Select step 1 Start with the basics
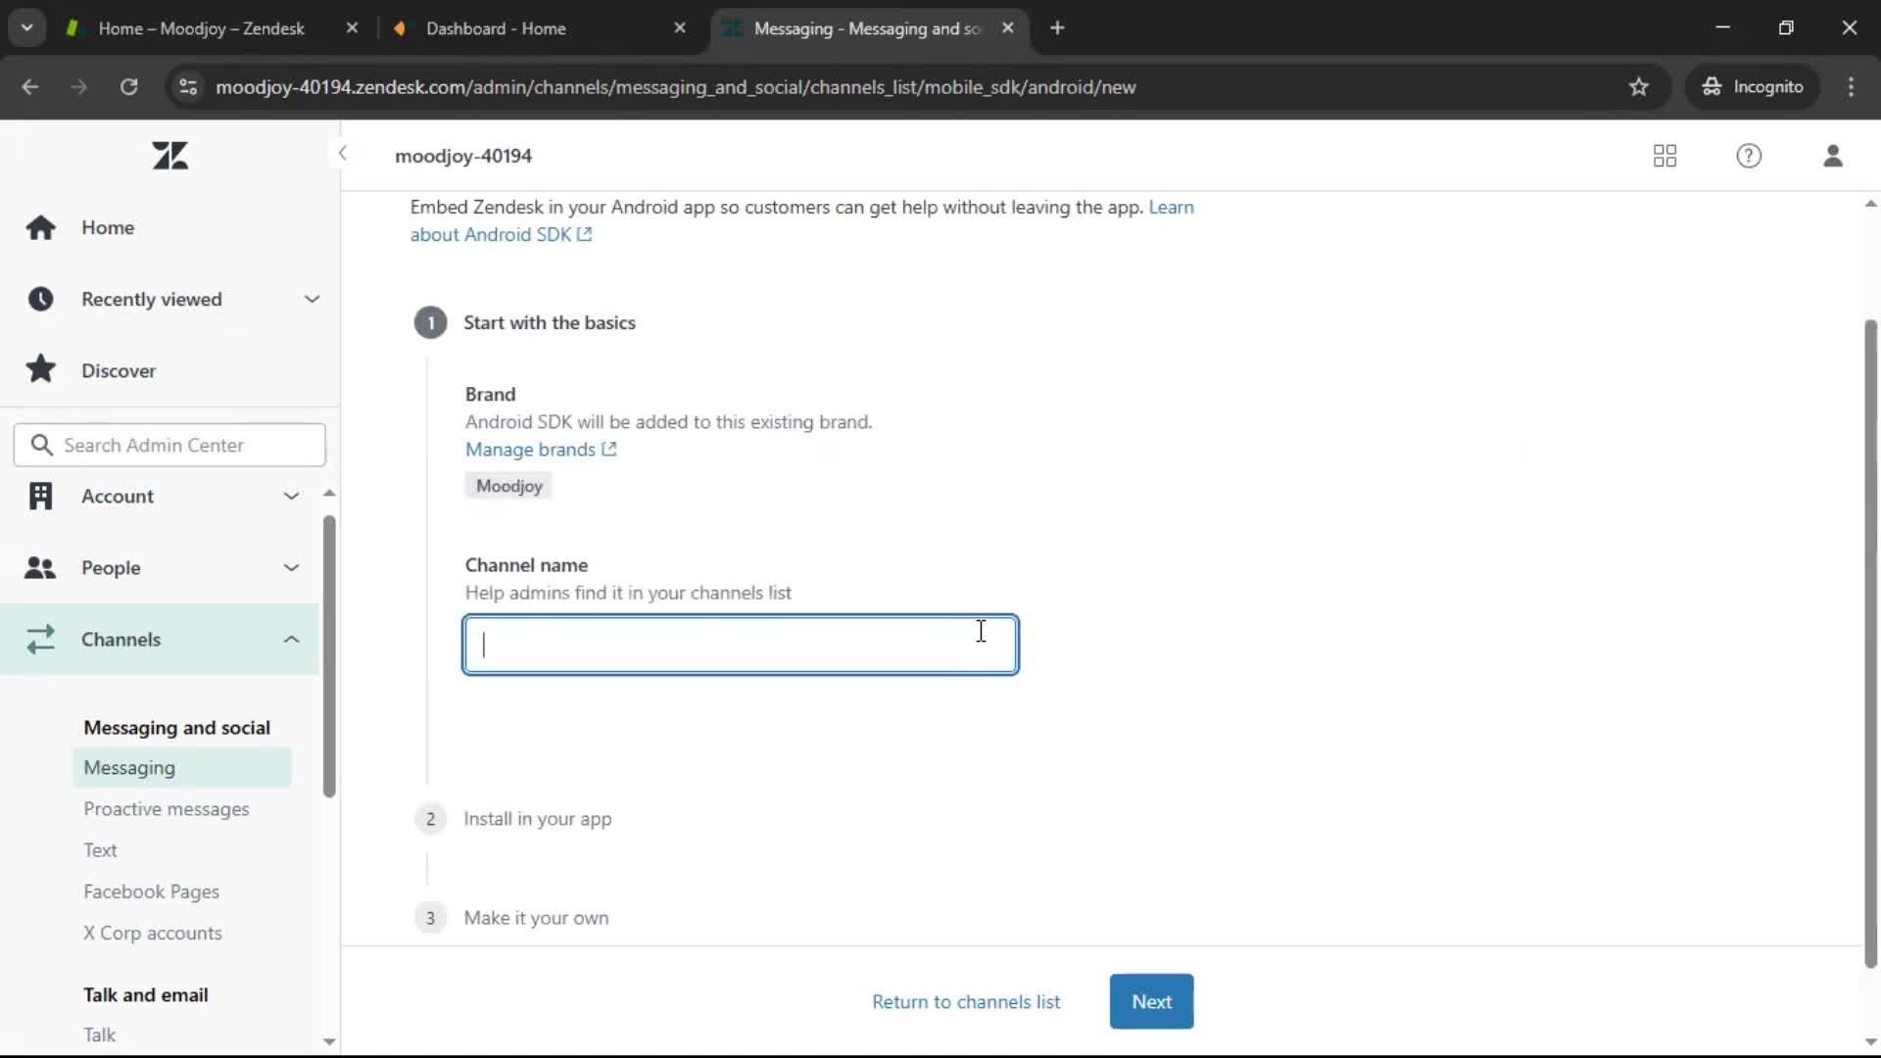This screenshot has width=1881, height=1058. (549, 322)
